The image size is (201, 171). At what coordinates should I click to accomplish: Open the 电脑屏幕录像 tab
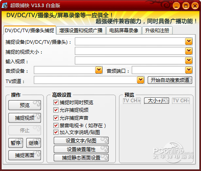click(x=124, y=30)
